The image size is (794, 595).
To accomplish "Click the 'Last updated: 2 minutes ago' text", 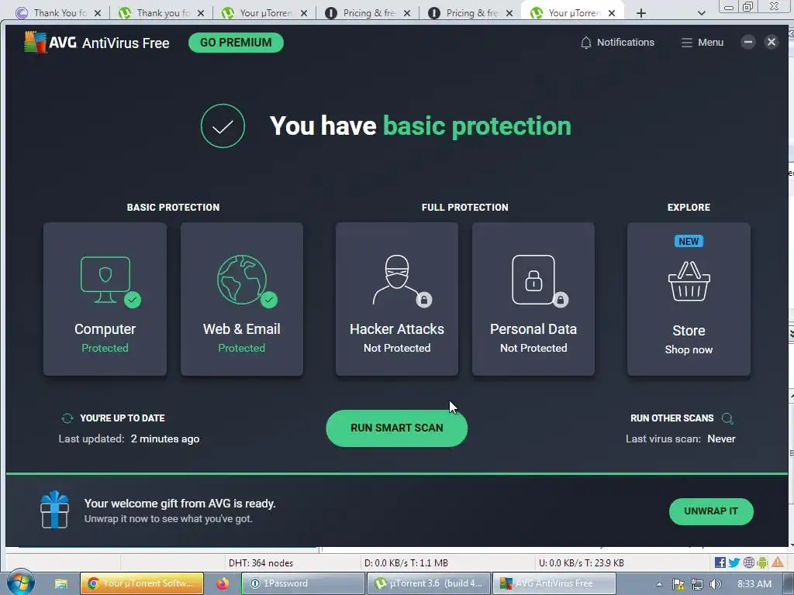I will pos(129,439).
